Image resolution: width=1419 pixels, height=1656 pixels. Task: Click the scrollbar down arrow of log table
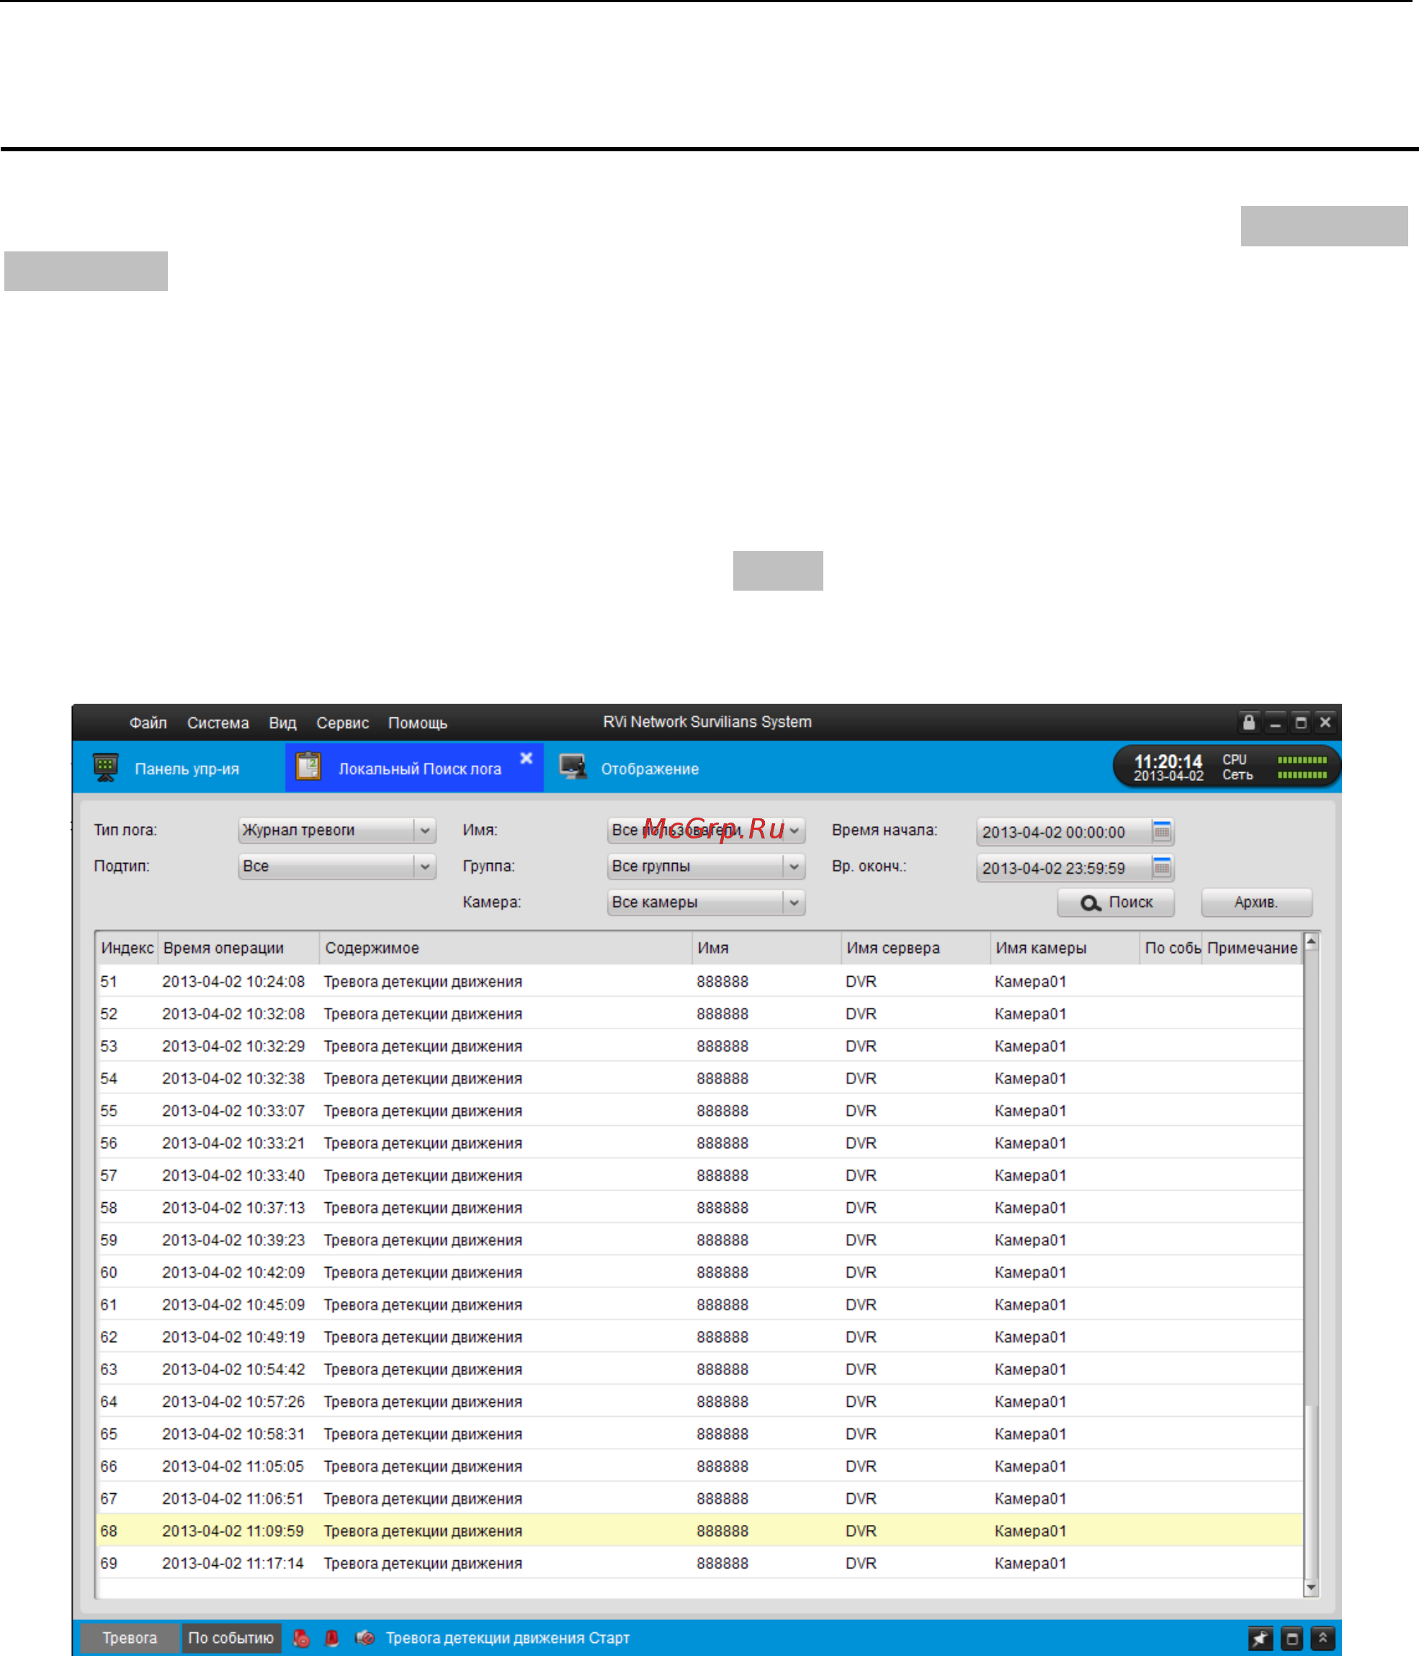click(1311, 1588)
